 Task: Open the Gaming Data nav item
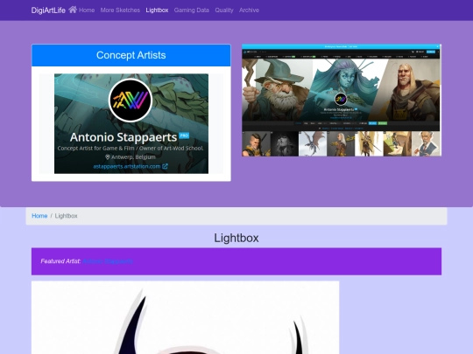(x=192, y=10)
